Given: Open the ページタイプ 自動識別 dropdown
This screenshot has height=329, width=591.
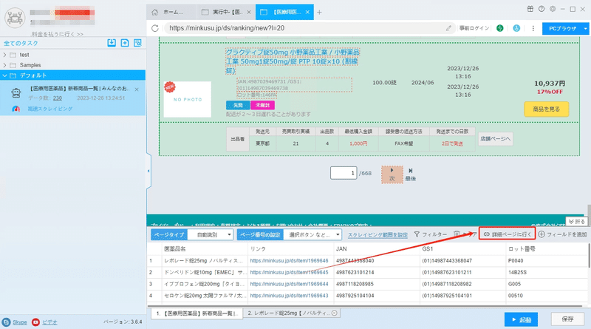Looking at the screenshot, I should point(211,234).
